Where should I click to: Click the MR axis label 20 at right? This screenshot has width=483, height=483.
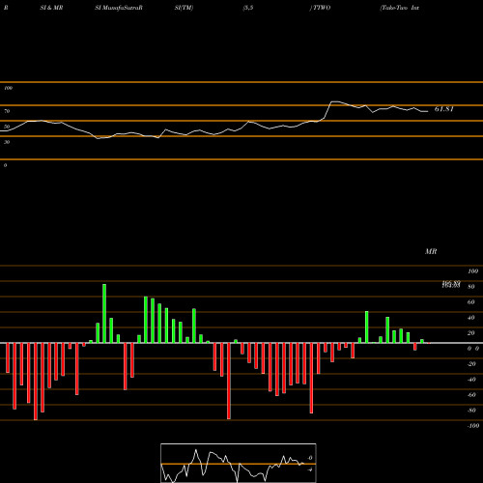470,333
